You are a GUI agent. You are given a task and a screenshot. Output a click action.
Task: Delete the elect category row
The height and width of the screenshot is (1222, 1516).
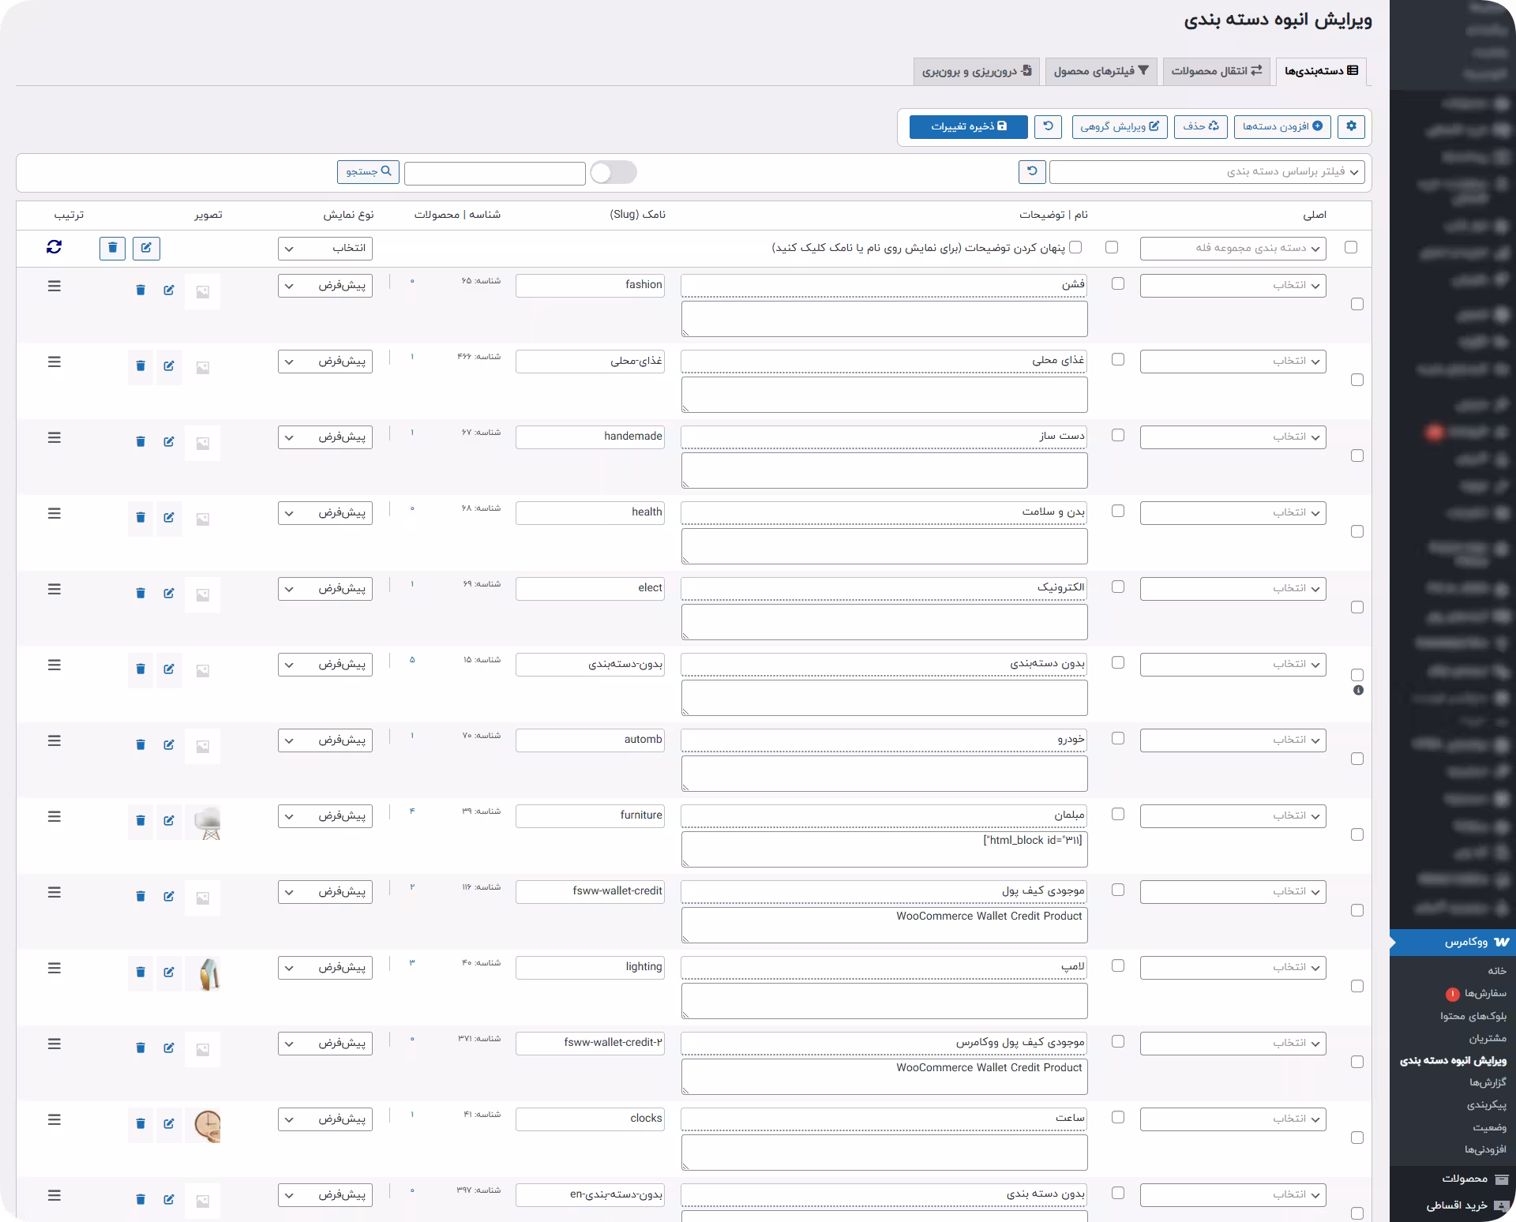(x=141, y=594)
